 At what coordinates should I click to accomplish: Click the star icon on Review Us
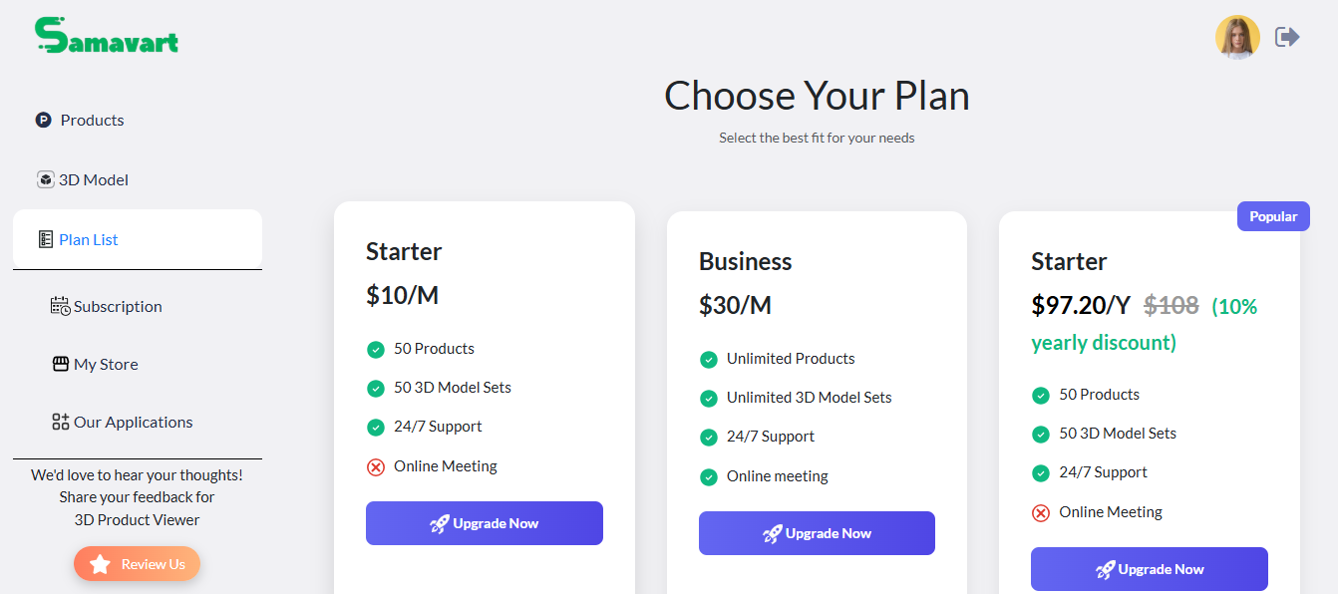click(x=100, y=564)
